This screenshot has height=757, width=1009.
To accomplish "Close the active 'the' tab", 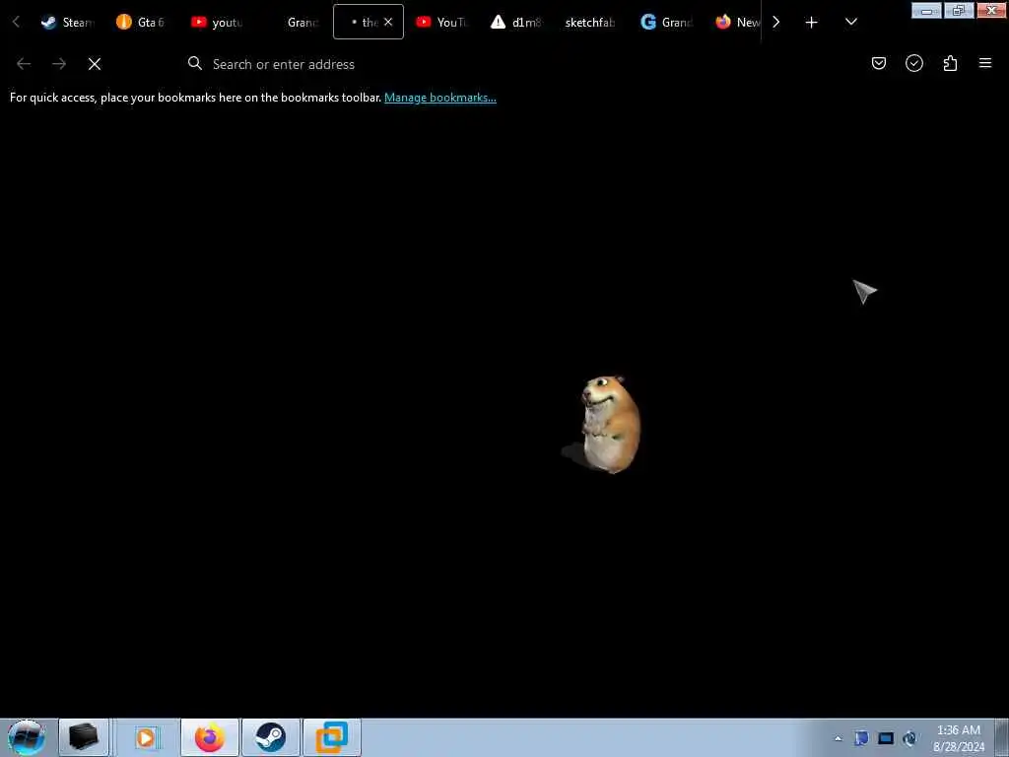I will [388, 22].
